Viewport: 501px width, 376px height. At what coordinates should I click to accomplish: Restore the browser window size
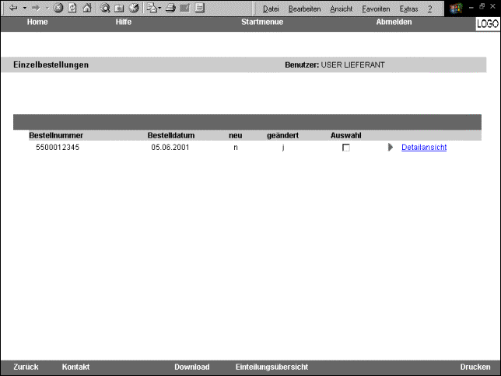point(482,6)
